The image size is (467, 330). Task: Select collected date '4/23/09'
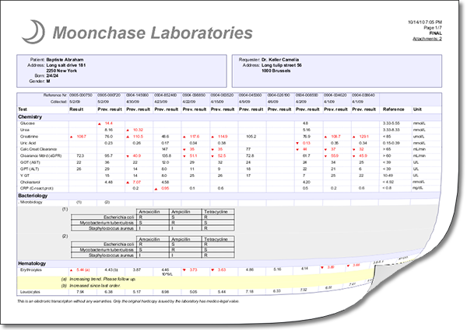[x=161, y=102]
